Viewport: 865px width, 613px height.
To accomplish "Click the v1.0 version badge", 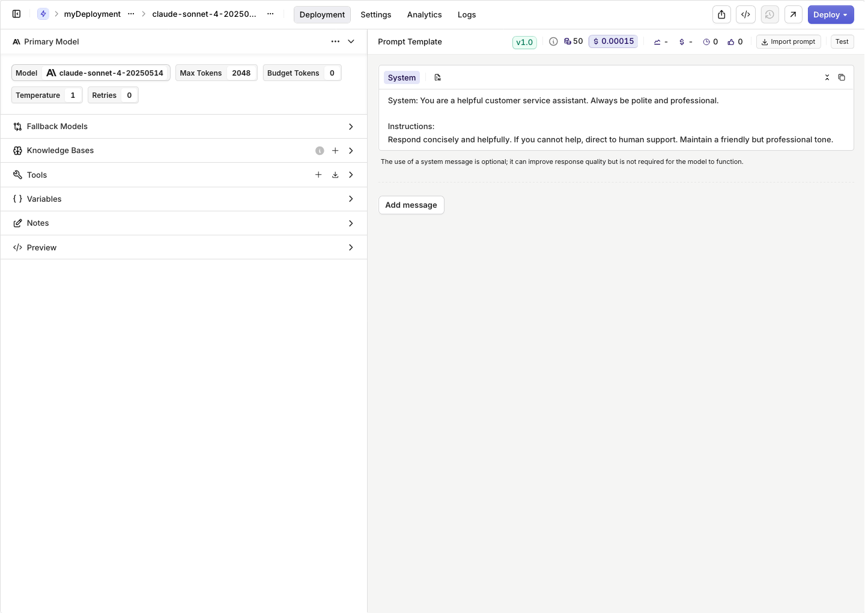I will click(x=524, y=42).
